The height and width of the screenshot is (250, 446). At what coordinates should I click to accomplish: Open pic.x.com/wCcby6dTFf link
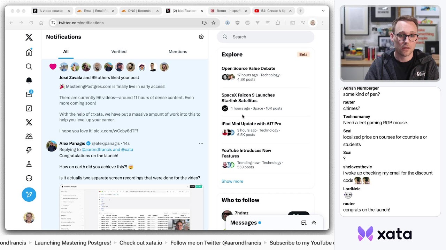(116, 131)
